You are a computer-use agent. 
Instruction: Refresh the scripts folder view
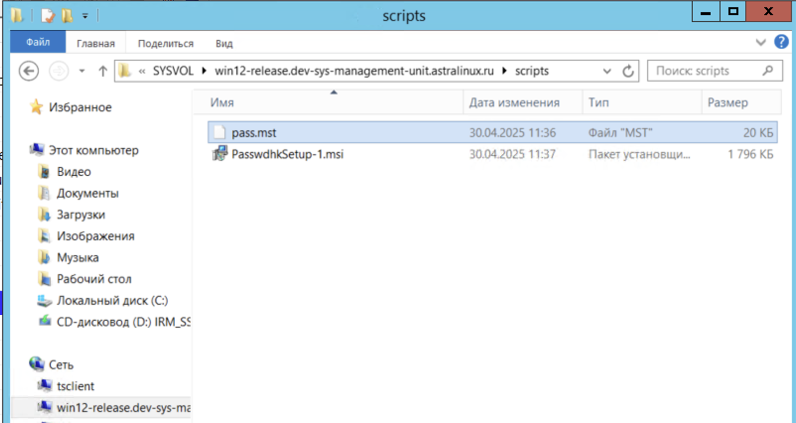(628, 71)
